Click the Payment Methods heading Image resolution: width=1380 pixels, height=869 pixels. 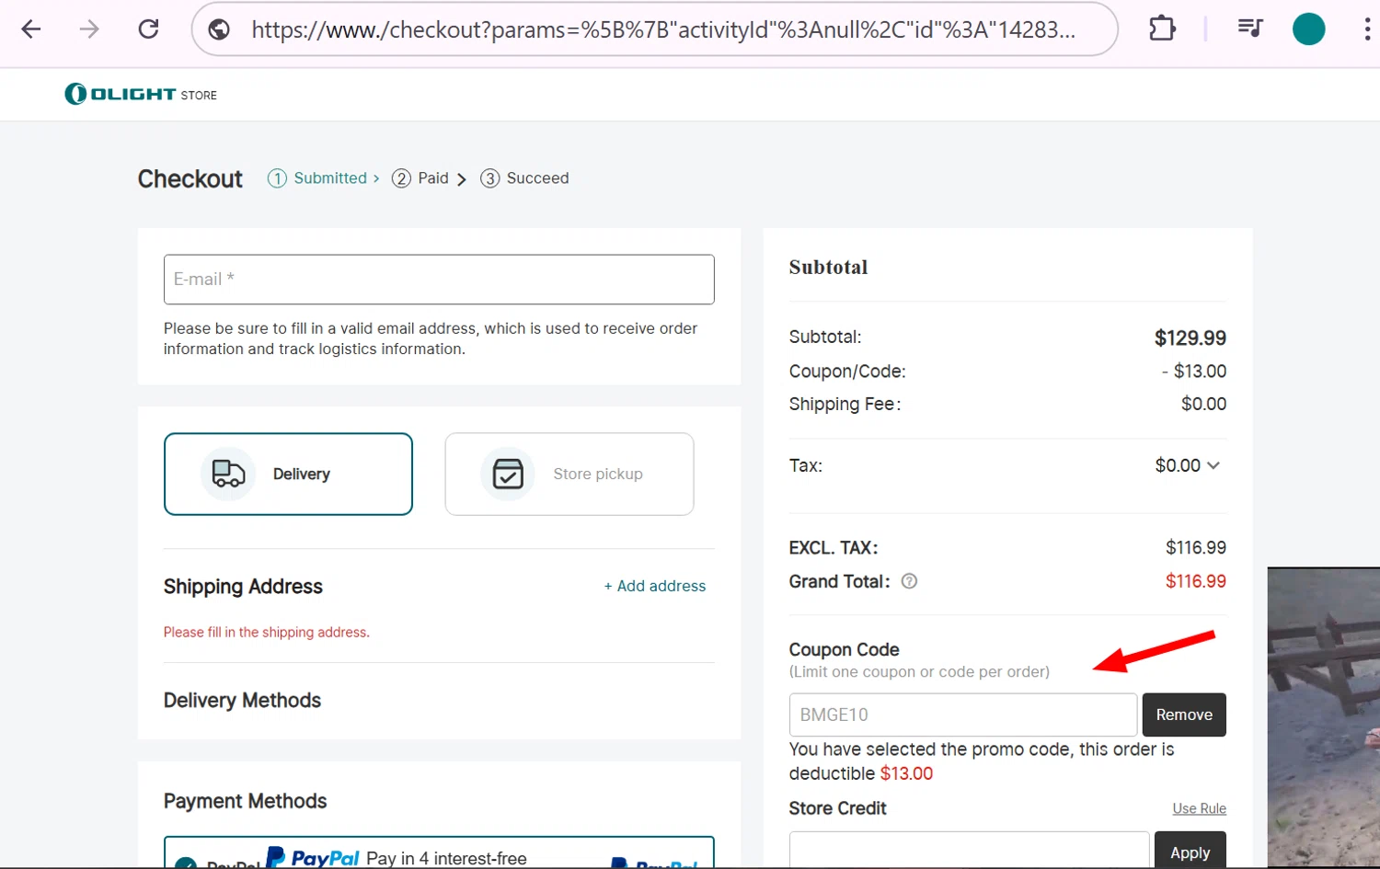[245, 801]
